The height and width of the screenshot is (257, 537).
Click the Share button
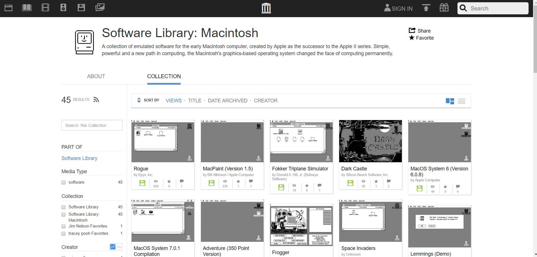[x=420, y=31]
